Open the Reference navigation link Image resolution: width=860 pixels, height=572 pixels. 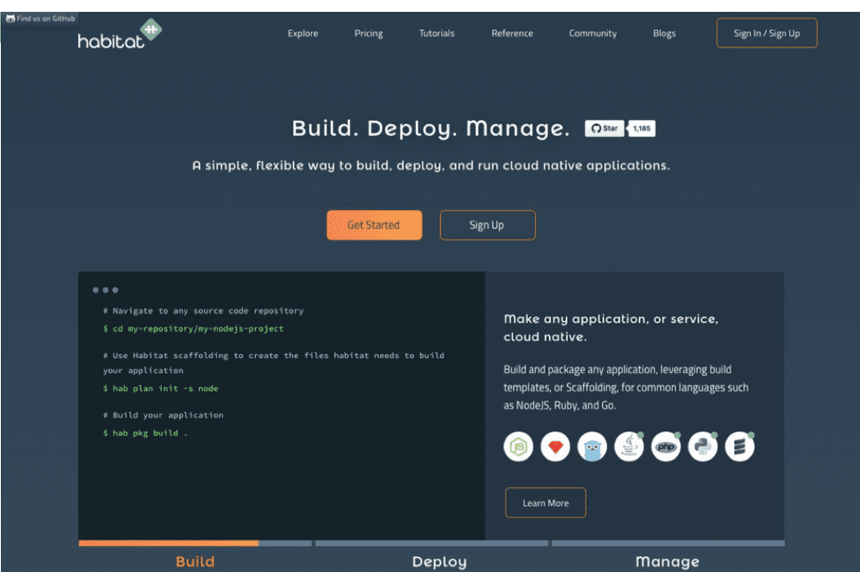(x=512, y=34)
